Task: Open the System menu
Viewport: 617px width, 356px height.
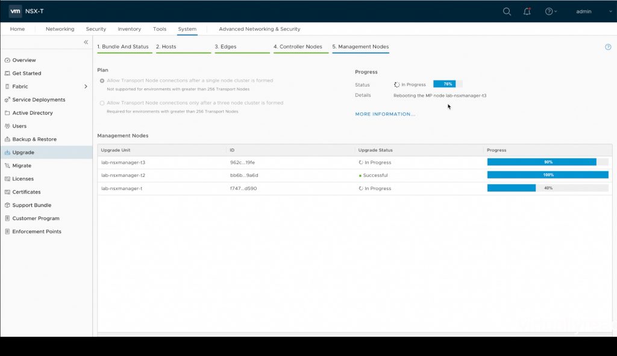Action: click(187, 29)
